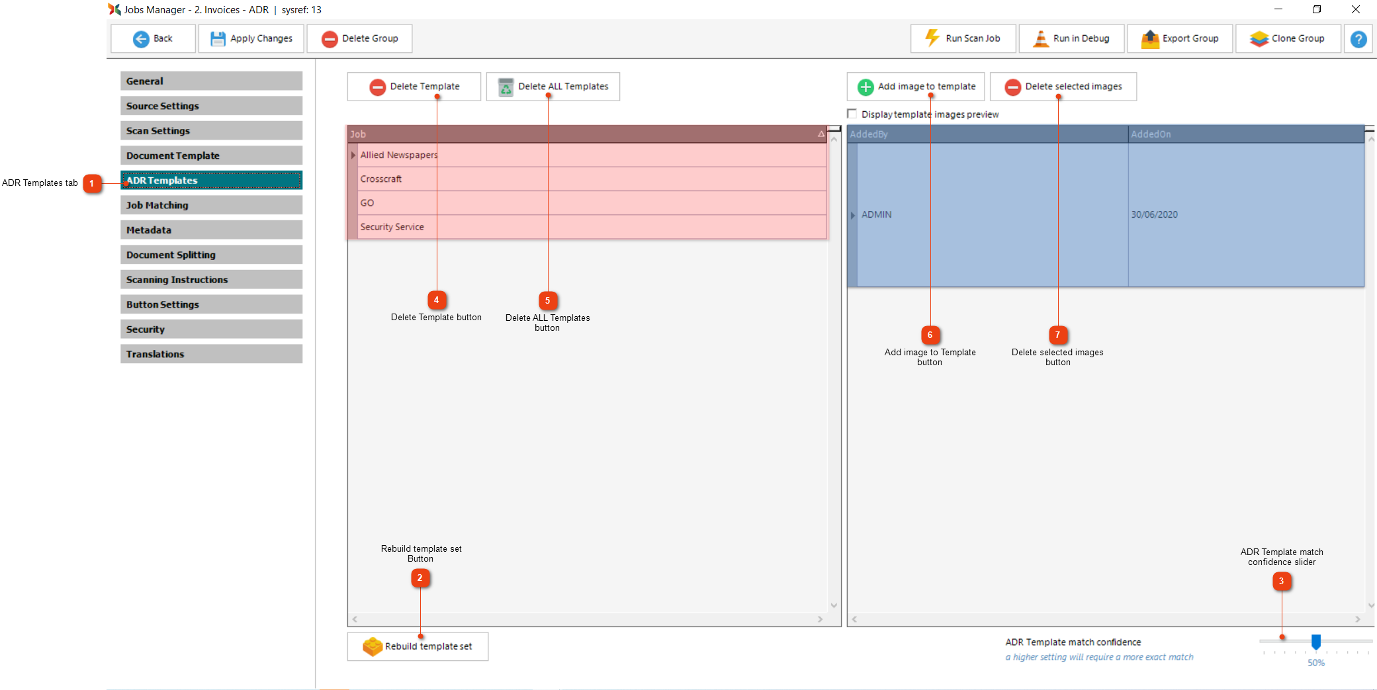Select the Security Service template row

pyautogui.click(x=392, y=227)
